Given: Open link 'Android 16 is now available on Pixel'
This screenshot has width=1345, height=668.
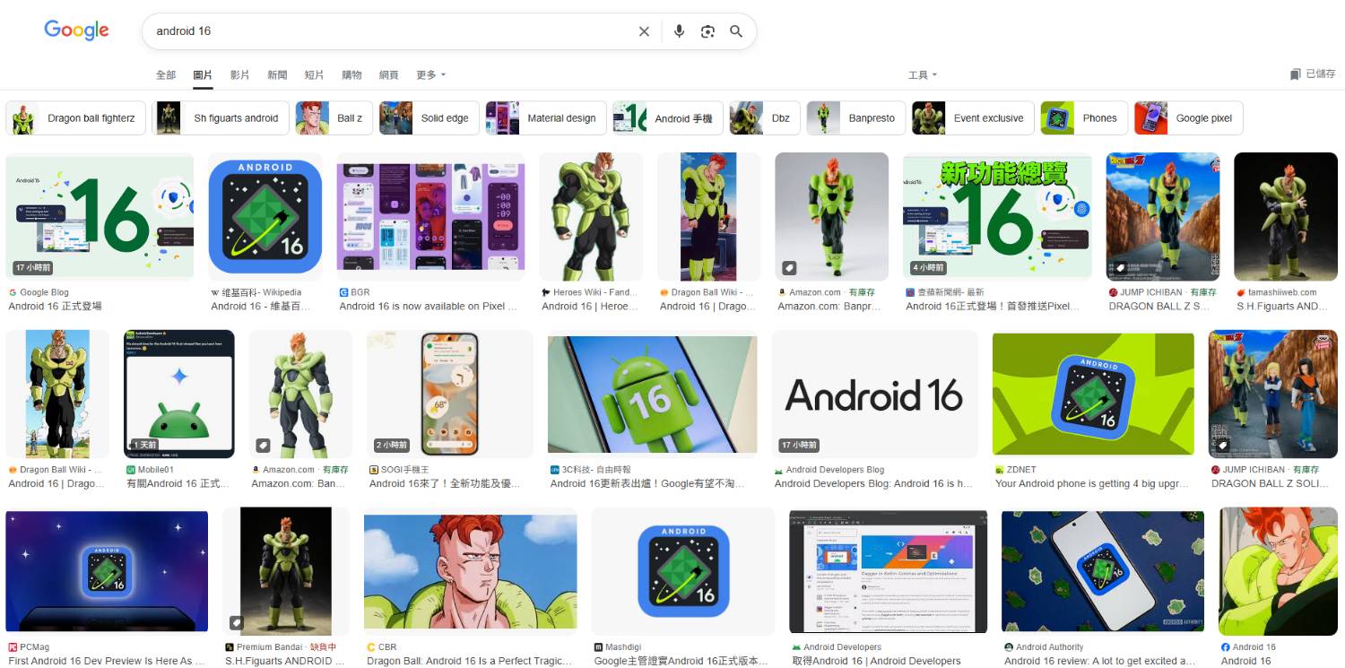Looking at the screenshot, I should pos(428,307).
